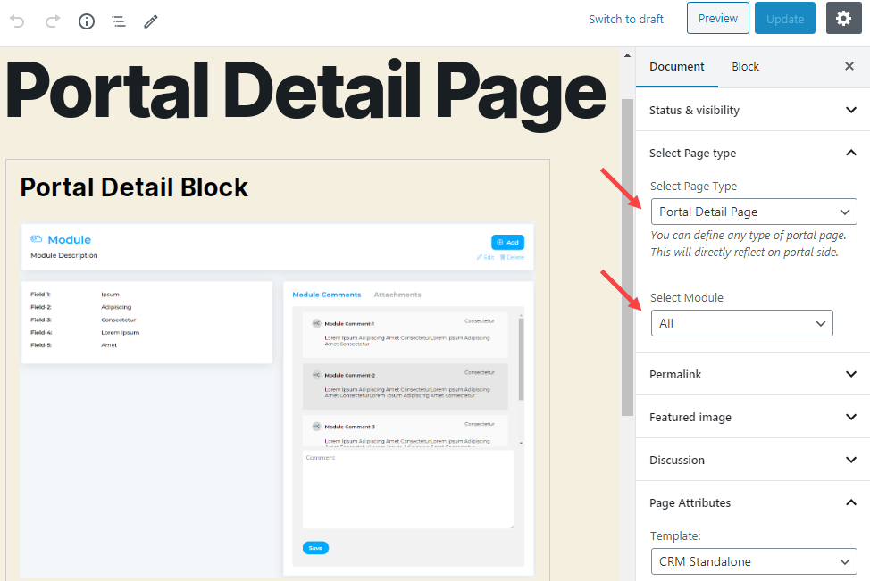Open the Template dropdown showing CRM Standalone

point(753,561)
